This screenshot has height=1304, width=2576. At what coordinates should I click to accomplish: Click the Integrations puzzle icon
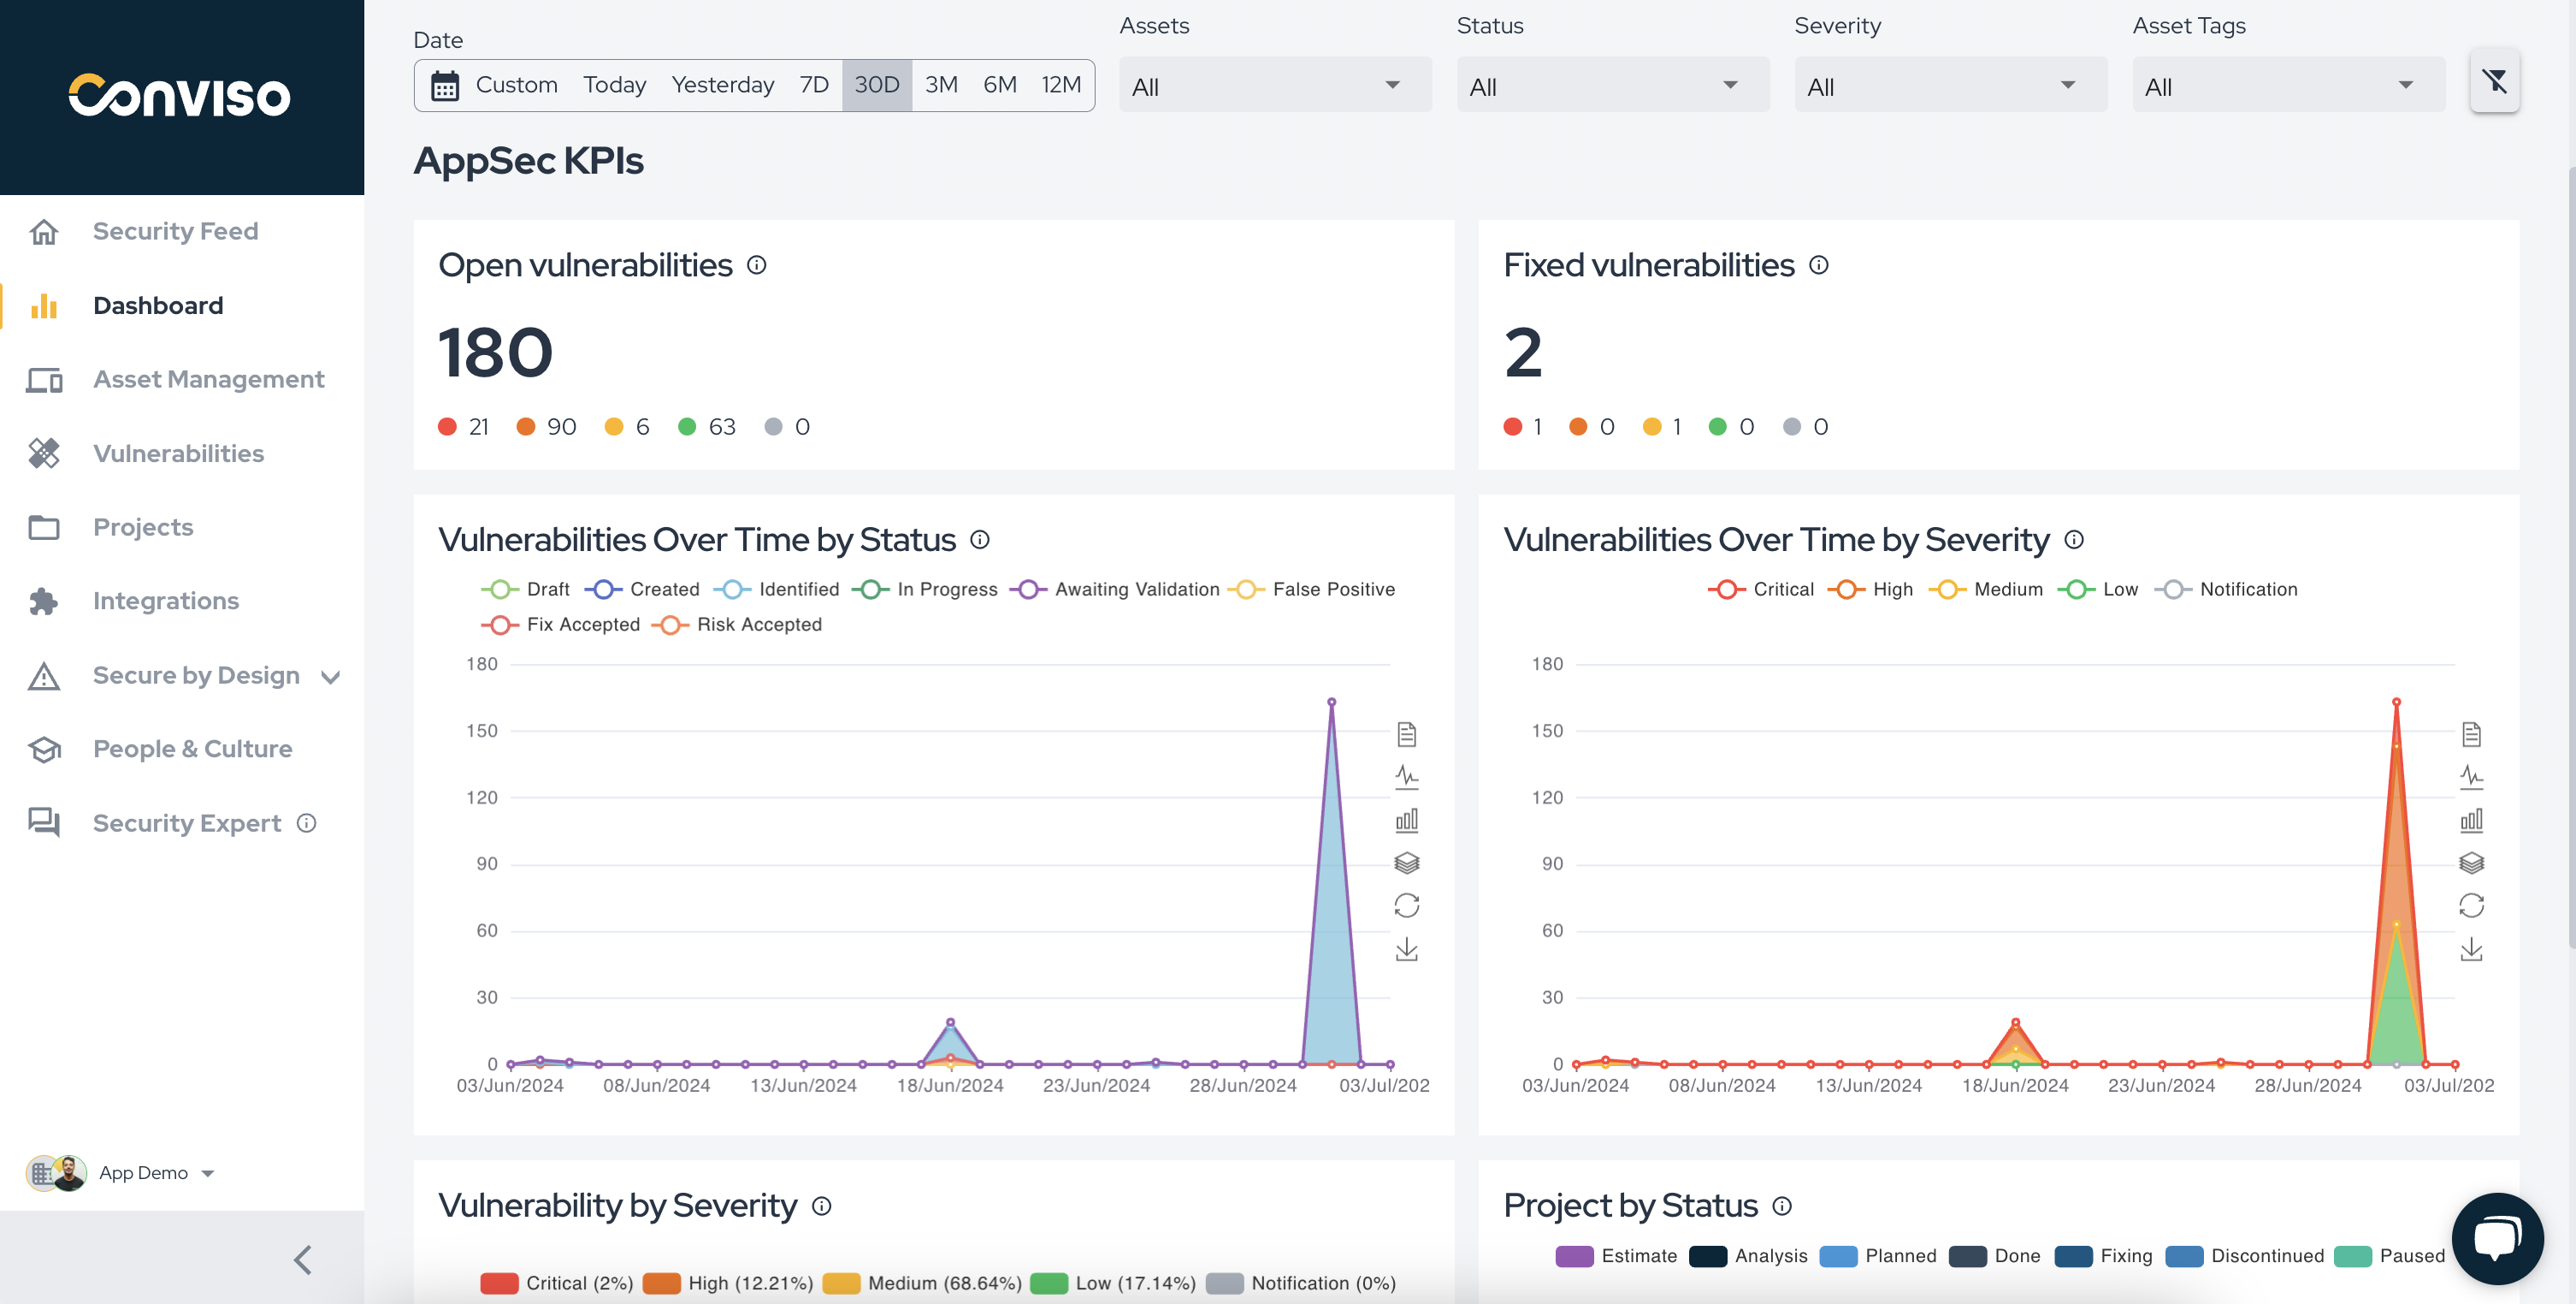(44, 601)
